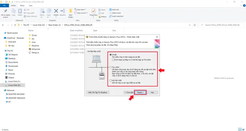Click the search box for GPlus_UFRII_Driver
Image resolution: width=246 pixels, height=131 pixels.
[221, 25]
